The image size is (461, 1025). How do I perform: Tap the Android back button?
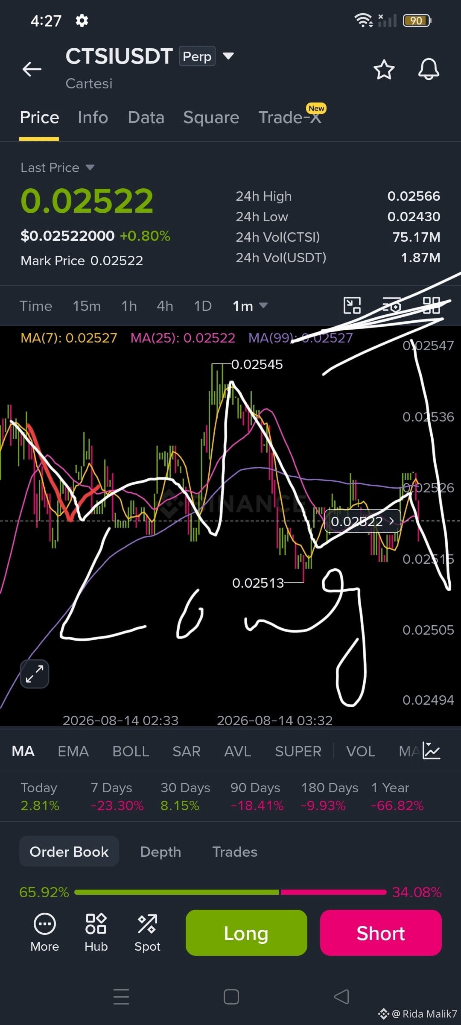click(341, 996)
